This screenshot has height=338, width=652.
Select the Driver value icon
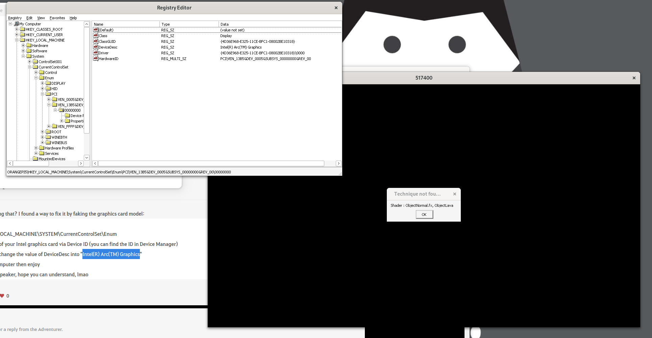(96, 53)
